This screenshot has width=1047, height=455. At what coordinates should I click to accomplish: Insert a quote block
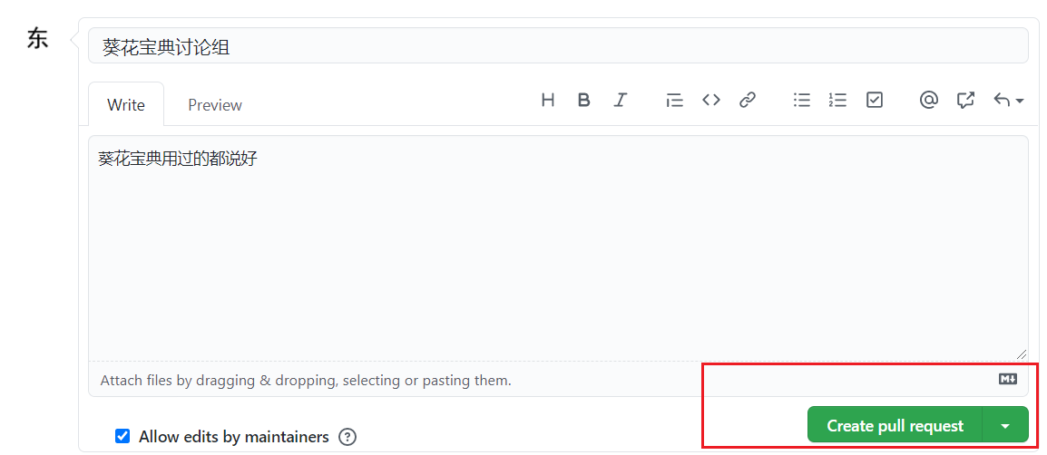(x=674, y=100)
